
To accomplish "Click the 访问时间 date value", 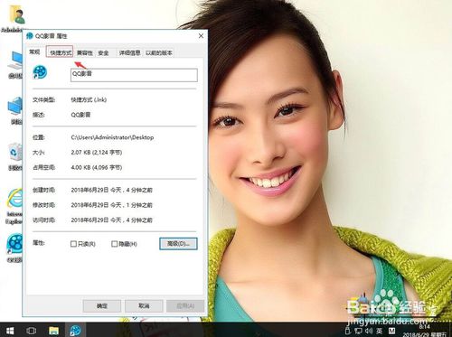I will (x=111, y=220).
